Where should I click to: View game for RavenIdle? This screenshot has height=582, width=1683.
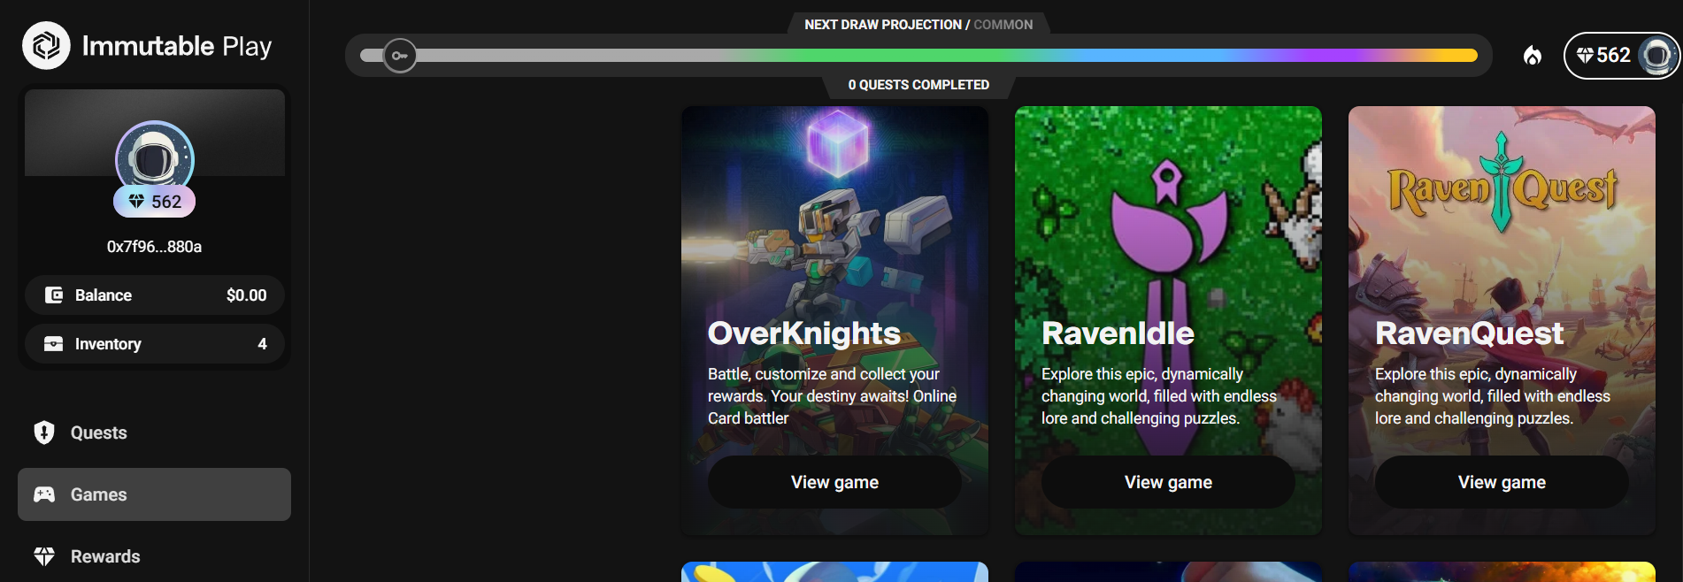coord(1168,482)
